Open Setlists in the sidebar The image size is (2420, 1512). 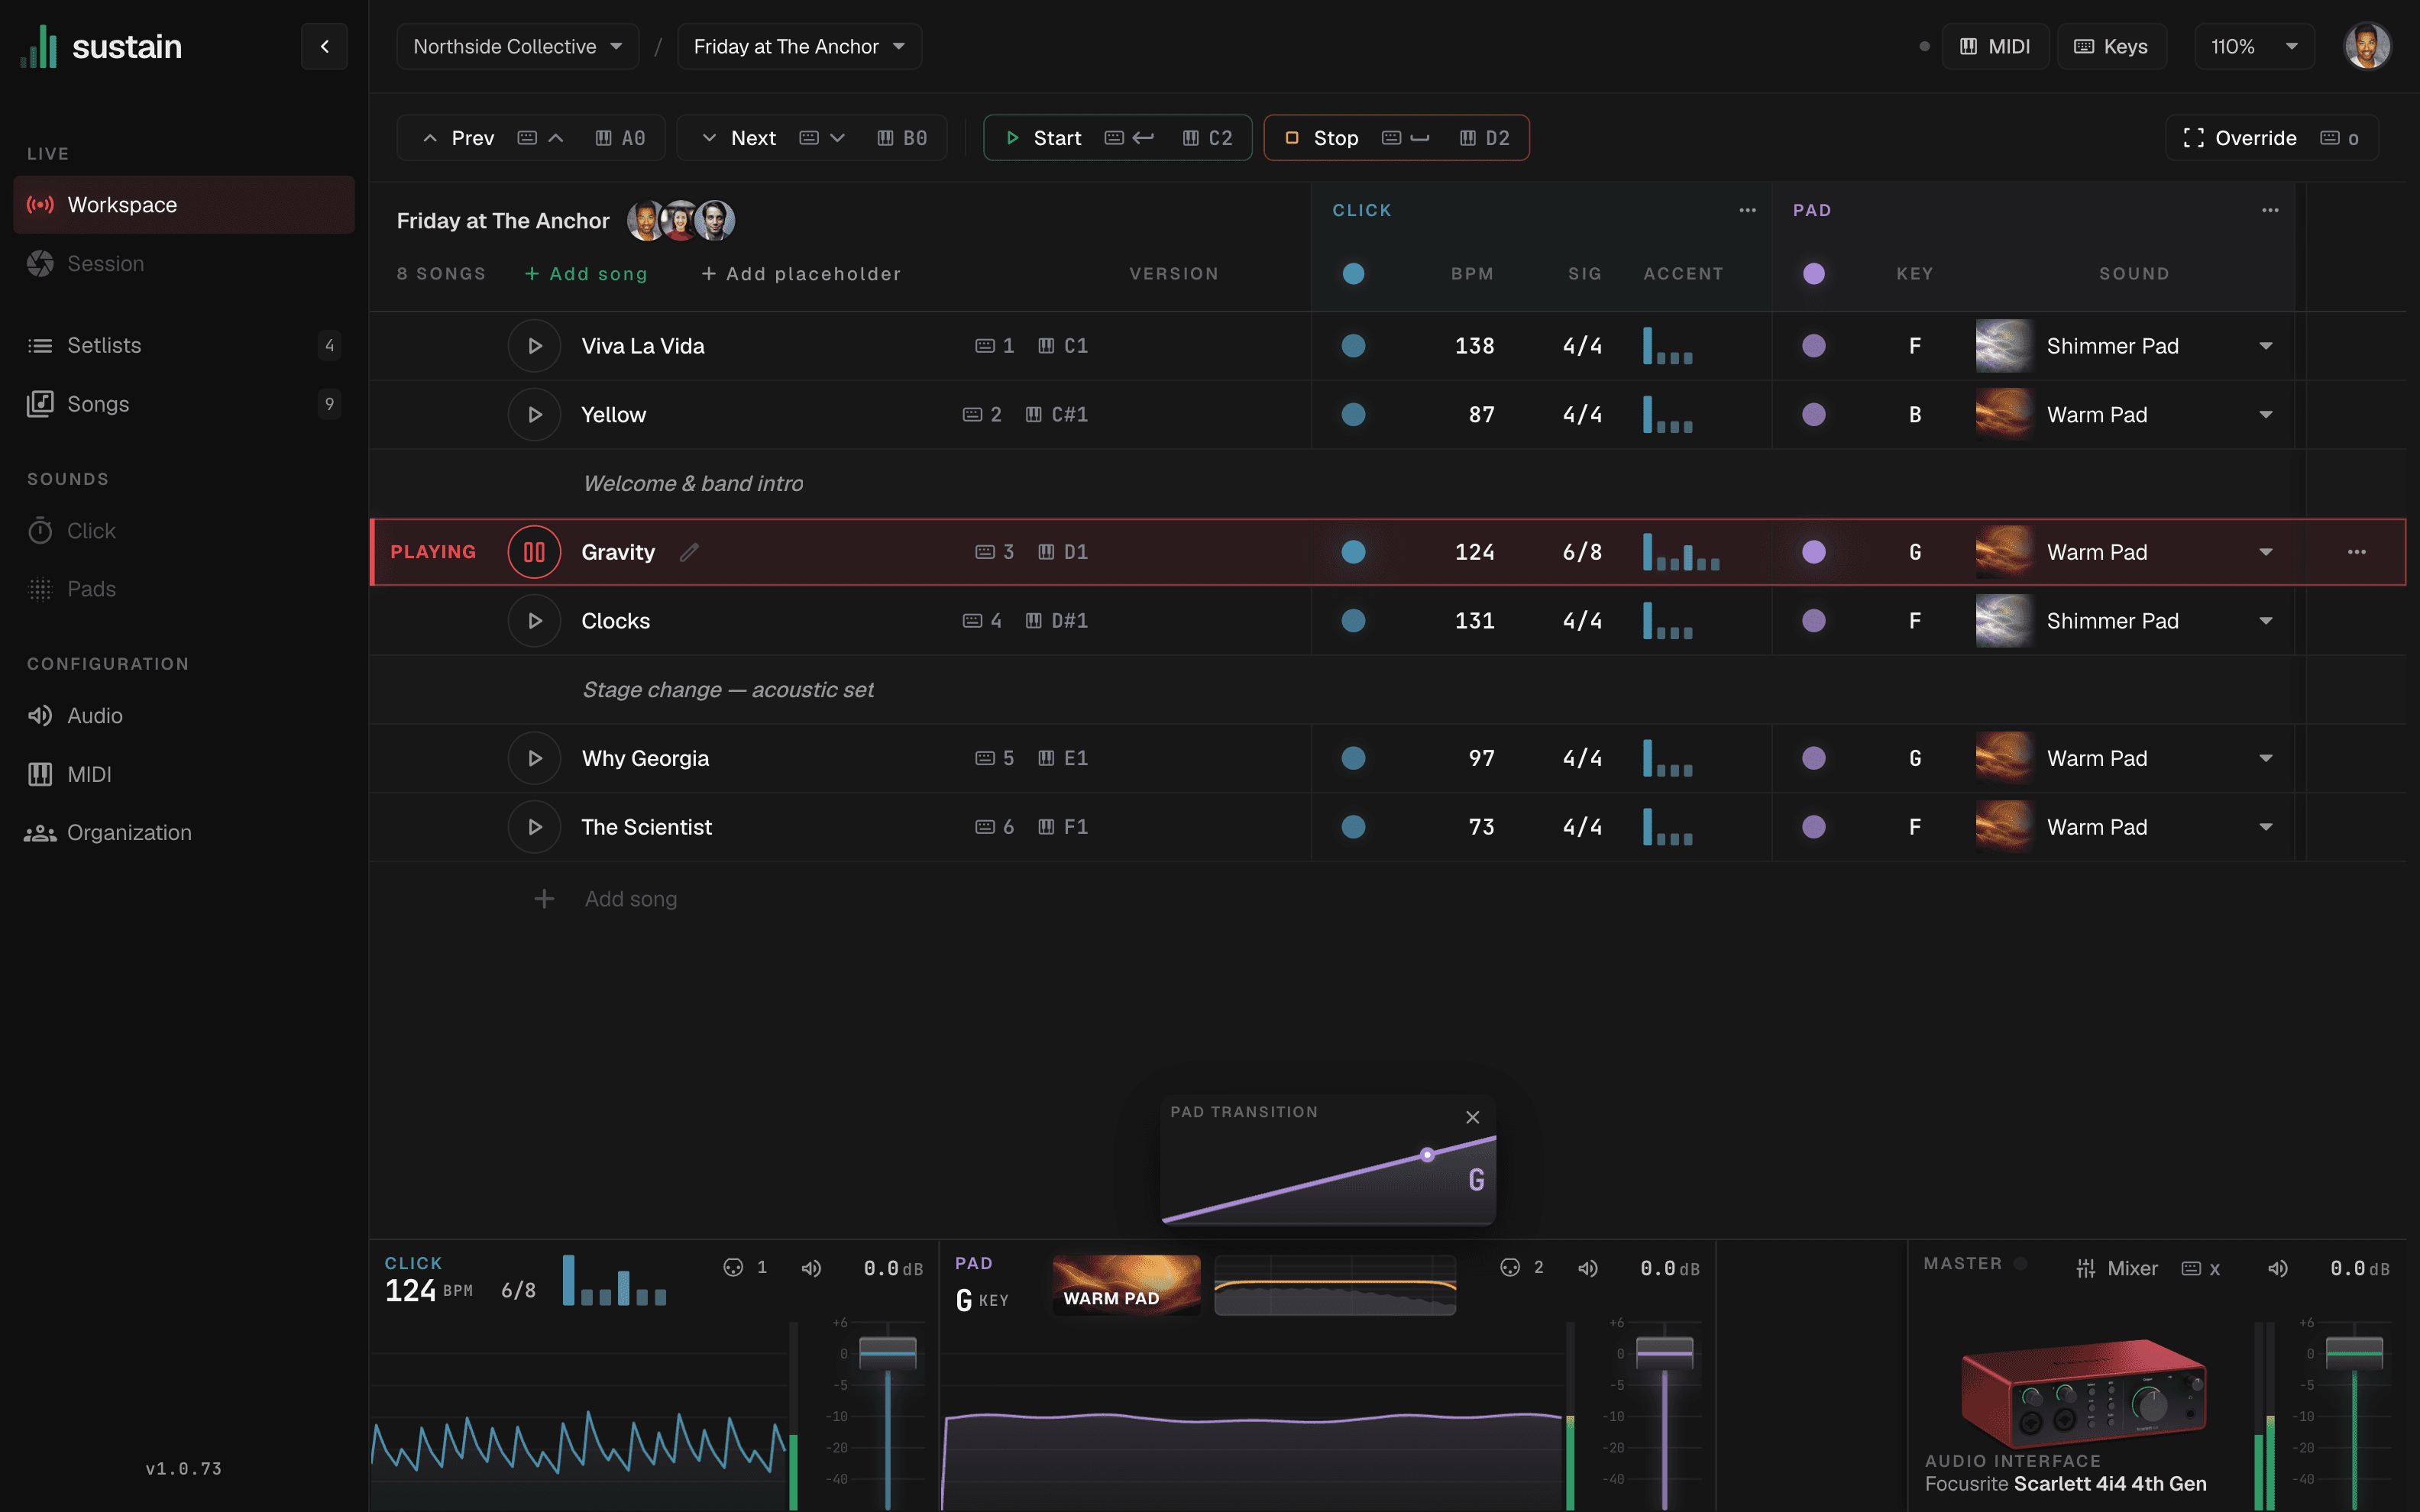point(184,345)
